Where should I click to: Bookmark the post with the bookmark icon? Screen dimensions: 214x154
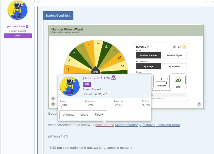(206, 2)
